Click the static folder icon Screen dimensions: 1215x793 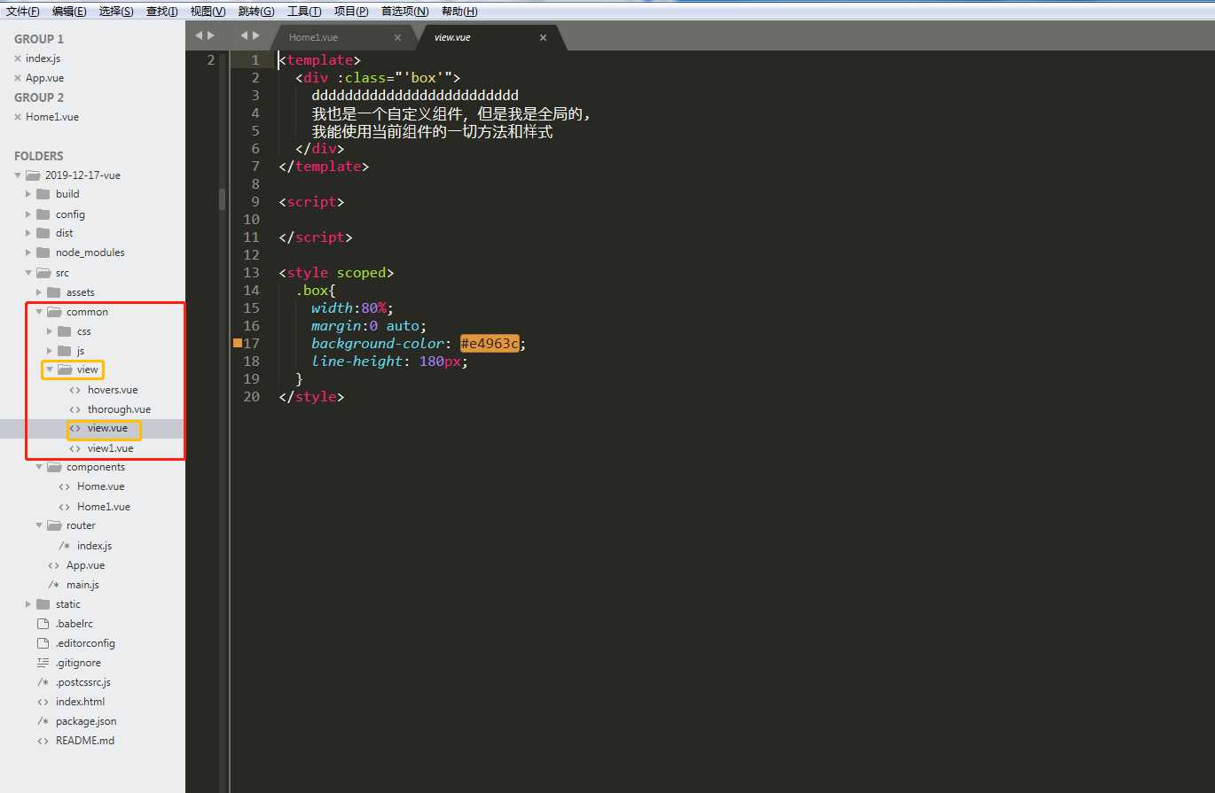(43, 604)
